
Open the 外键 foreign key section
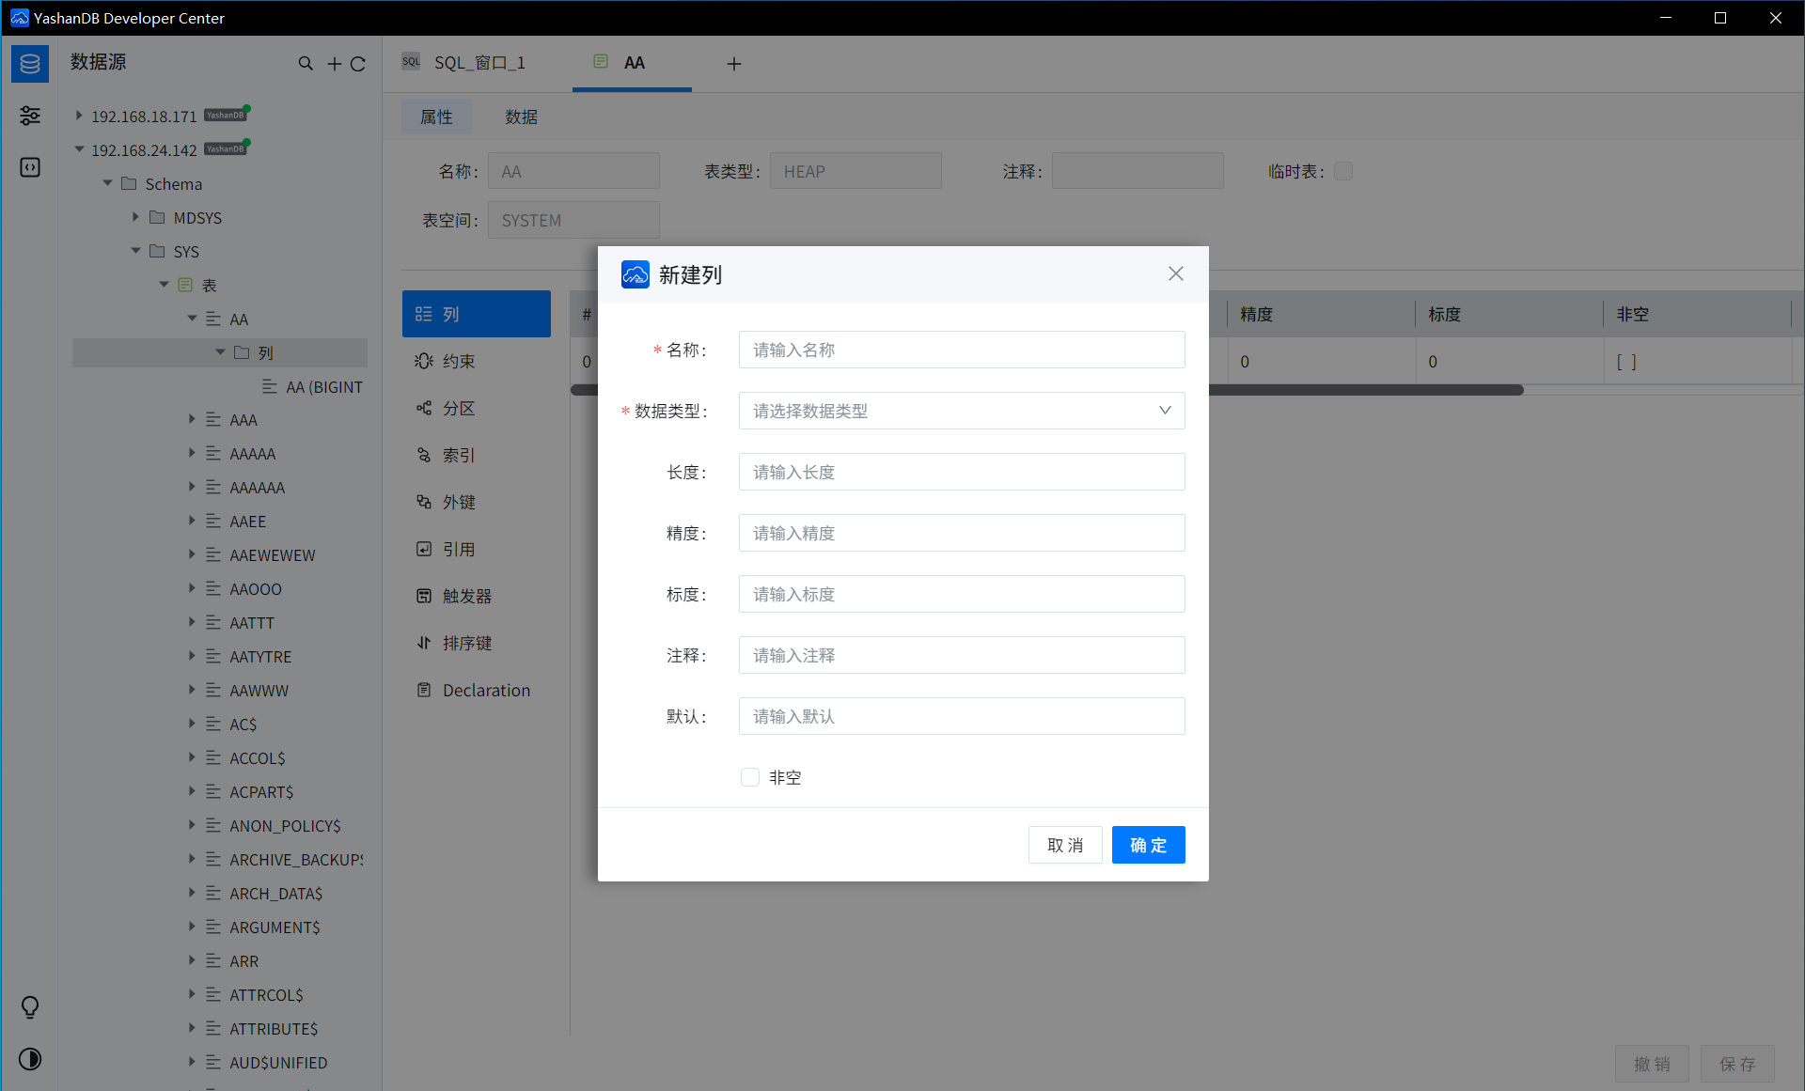pos(477,502)
